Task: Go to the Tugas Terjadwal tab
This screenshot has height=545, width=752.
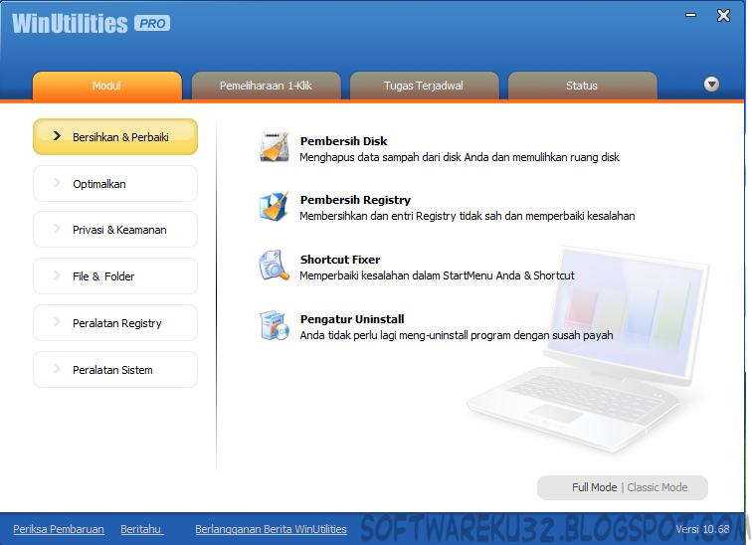Action: 424,86
